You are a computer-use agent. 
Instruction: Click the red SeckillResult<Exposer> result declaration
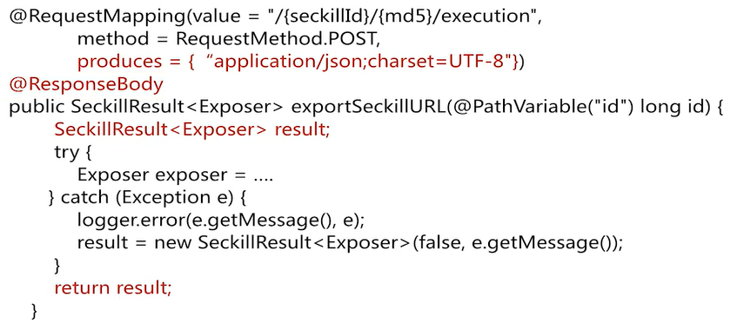(192, 130)
